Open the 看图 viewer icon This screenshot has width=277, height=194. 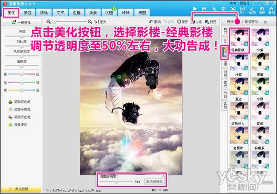click(x=271, y=11)
